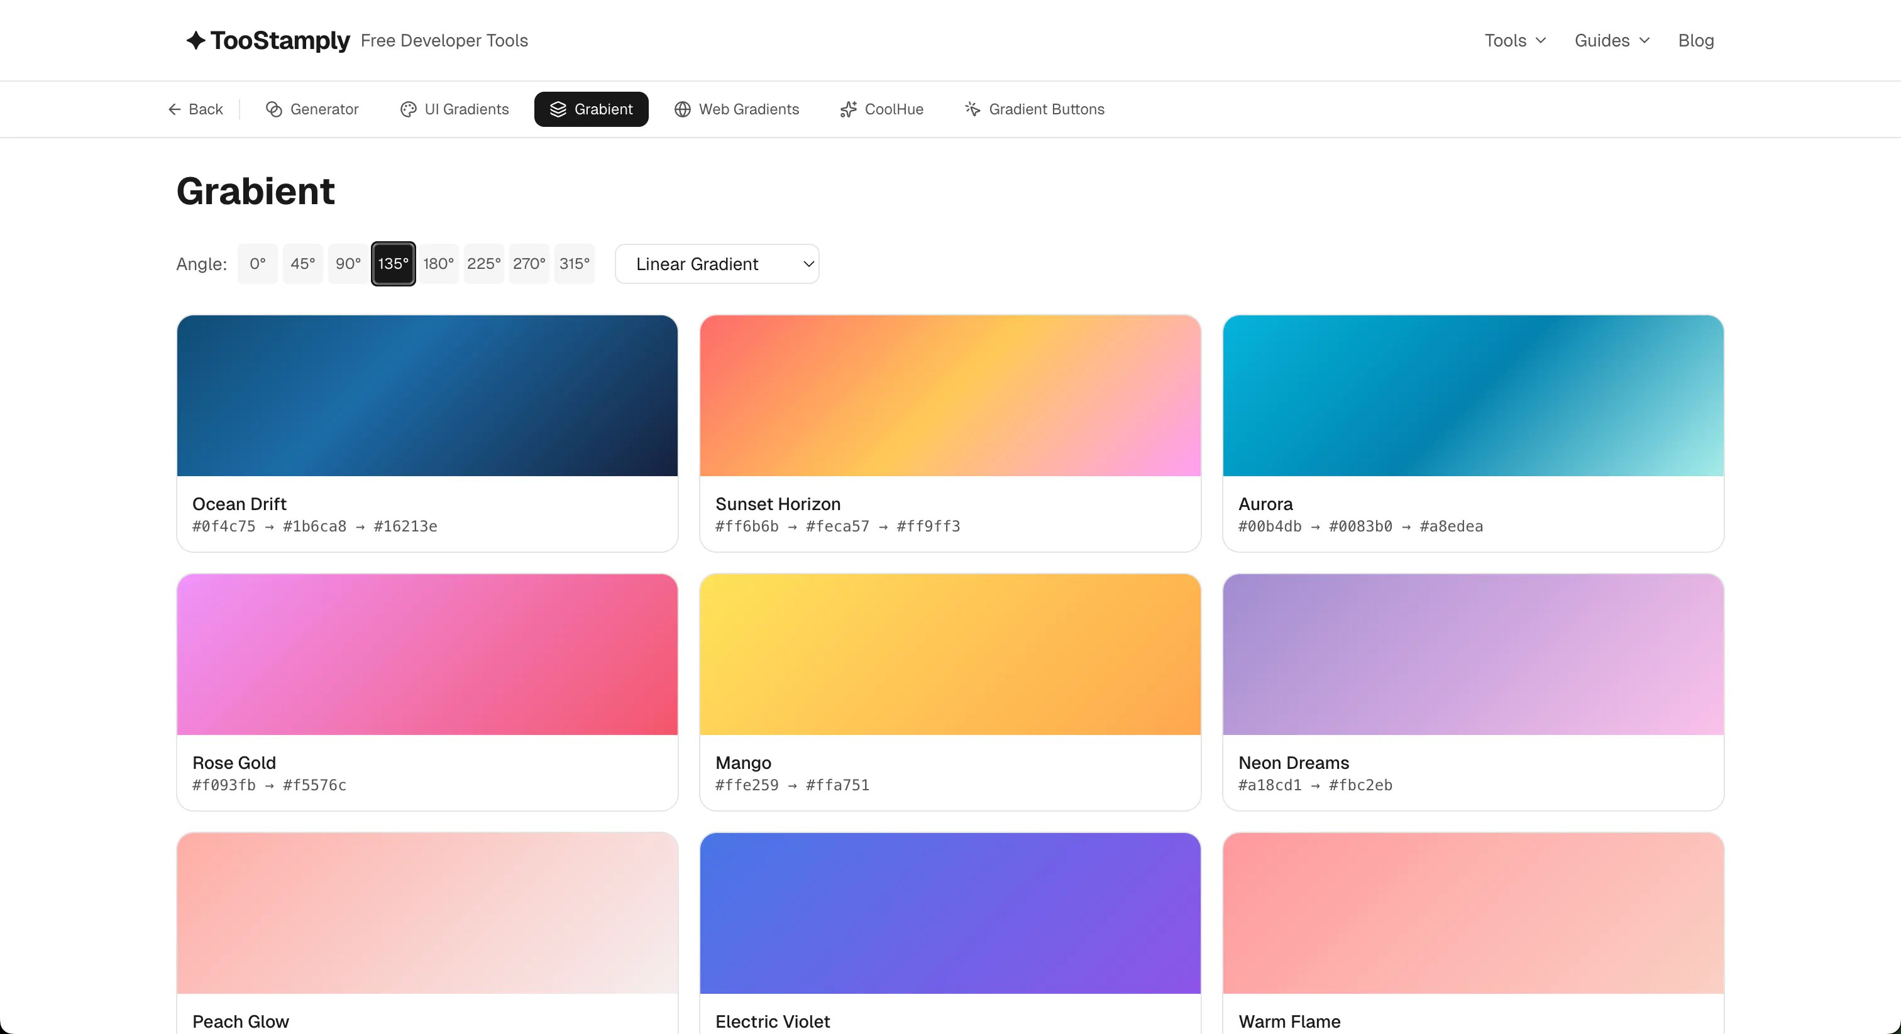
Task: Pick the Neon Dreams gradient swatch
Action: [x=1473, y=654]
